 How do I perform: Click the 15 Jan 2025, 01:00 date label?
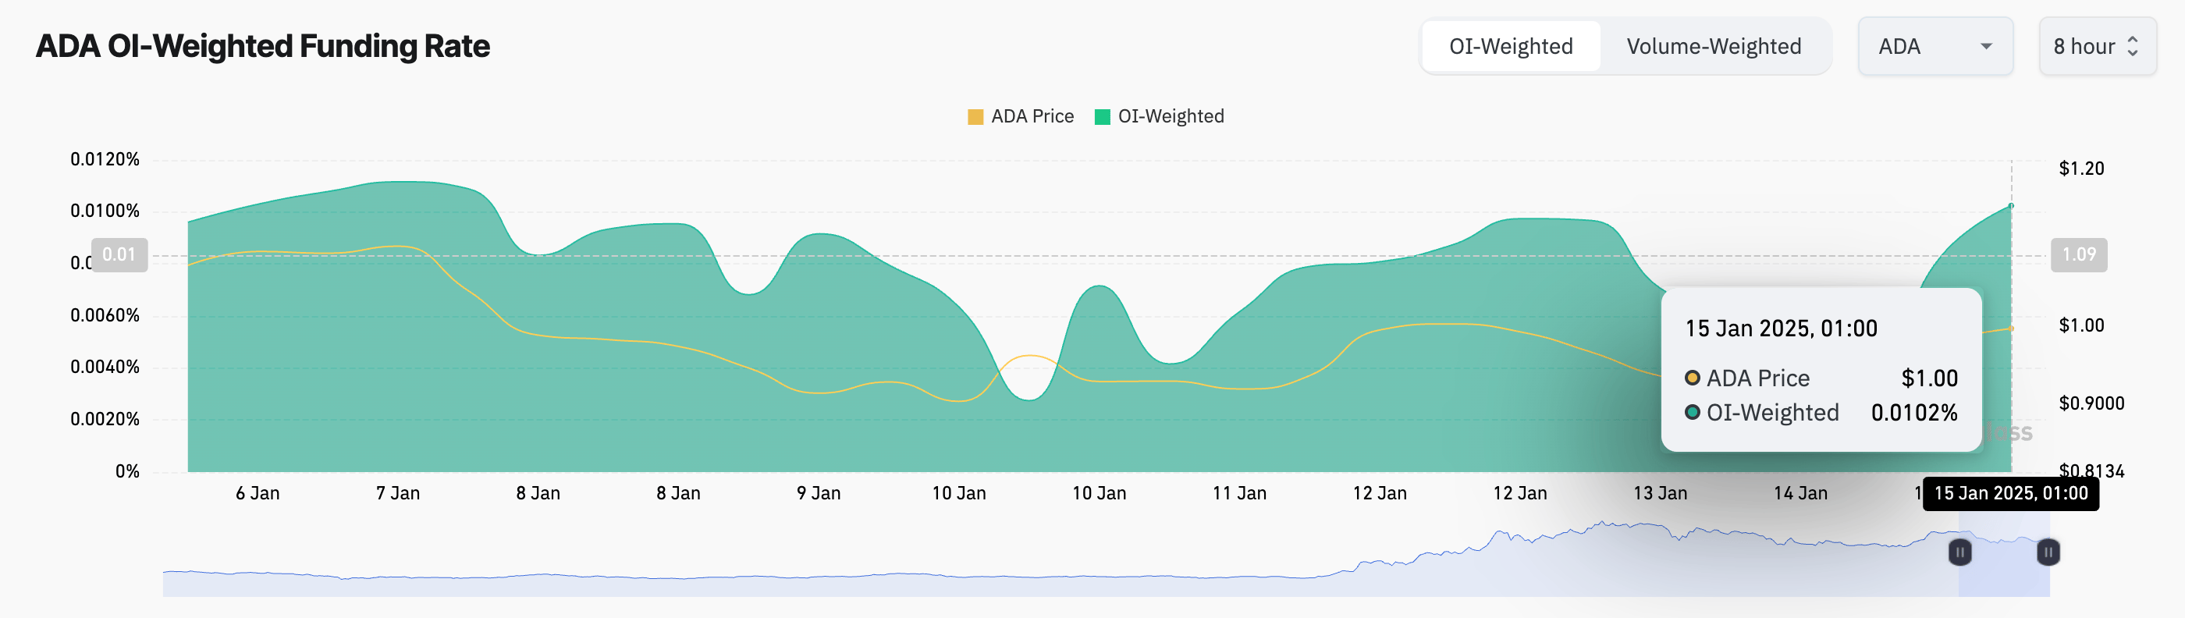(x=2010, y=493)
